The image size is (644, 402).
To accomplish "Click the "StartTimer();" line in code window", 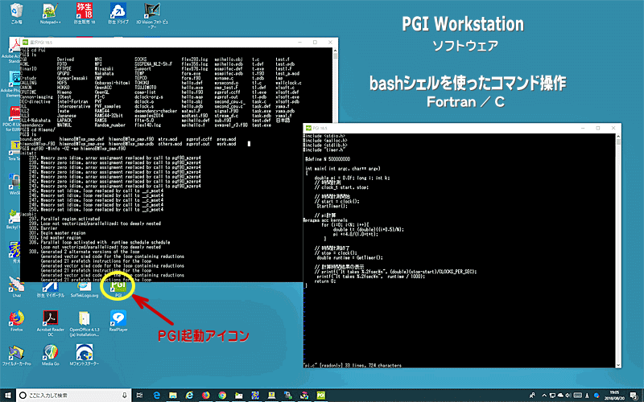I will [332, 206].
